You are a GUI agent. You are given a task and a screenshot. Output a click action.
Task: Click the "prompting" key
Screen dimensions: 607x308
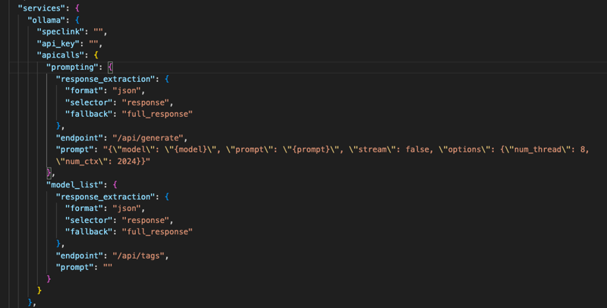pos(72,67)
